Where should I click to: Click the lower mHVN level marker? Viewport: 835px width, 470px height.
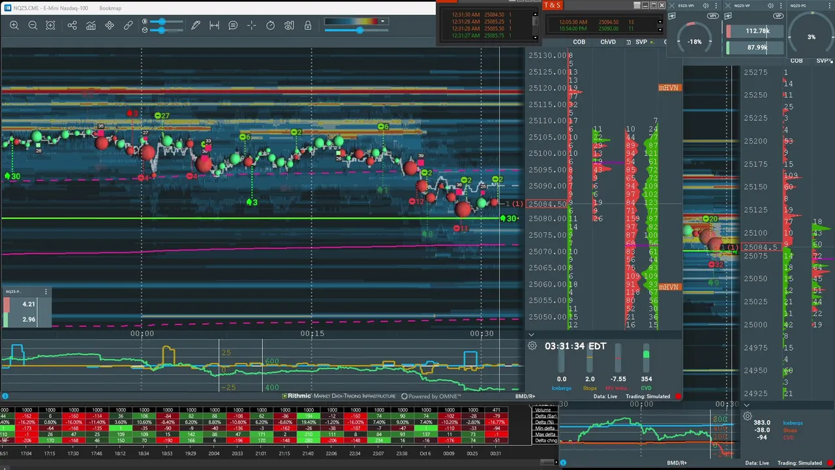669,287
